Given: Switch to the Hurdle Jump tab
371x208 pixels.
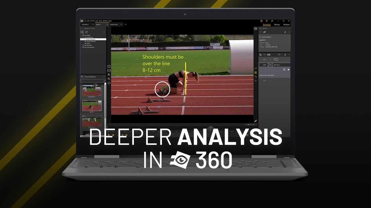Looking at the screenshot, I should pyautogui.click(x=116, y=25).
